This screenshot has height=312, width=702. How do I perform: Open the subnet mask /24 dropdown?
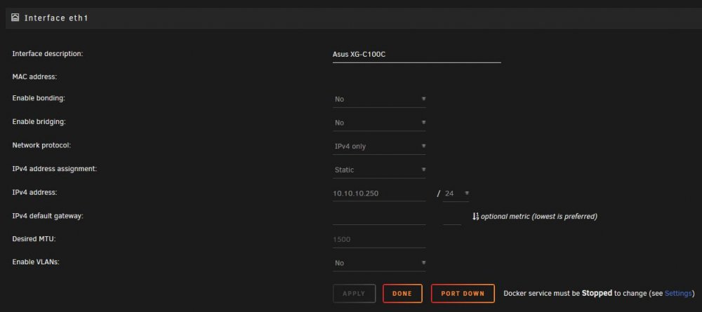[x=456, y=193]
